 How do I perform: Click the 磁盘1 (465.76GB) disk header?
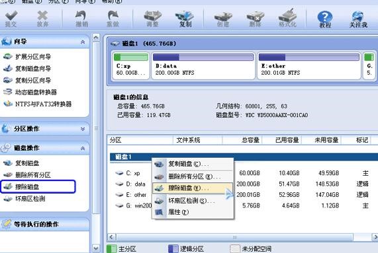[149, 44]
